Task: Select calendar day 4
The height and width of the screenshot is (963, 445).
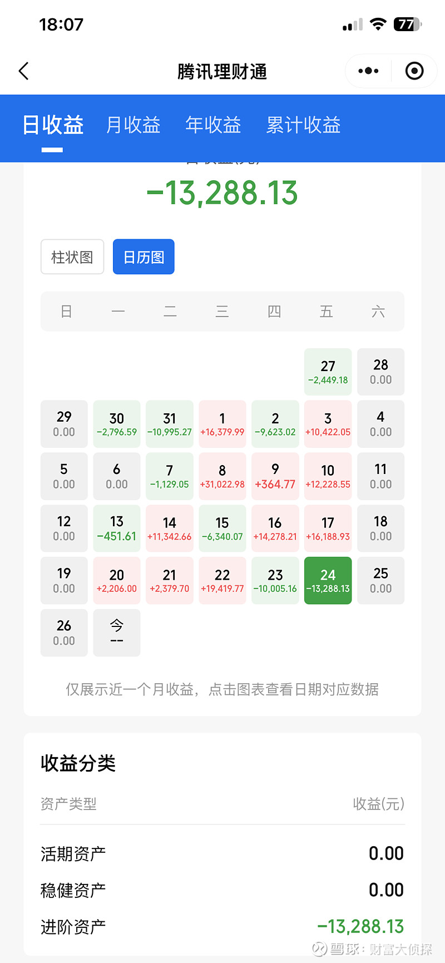Action: [381, 424]
